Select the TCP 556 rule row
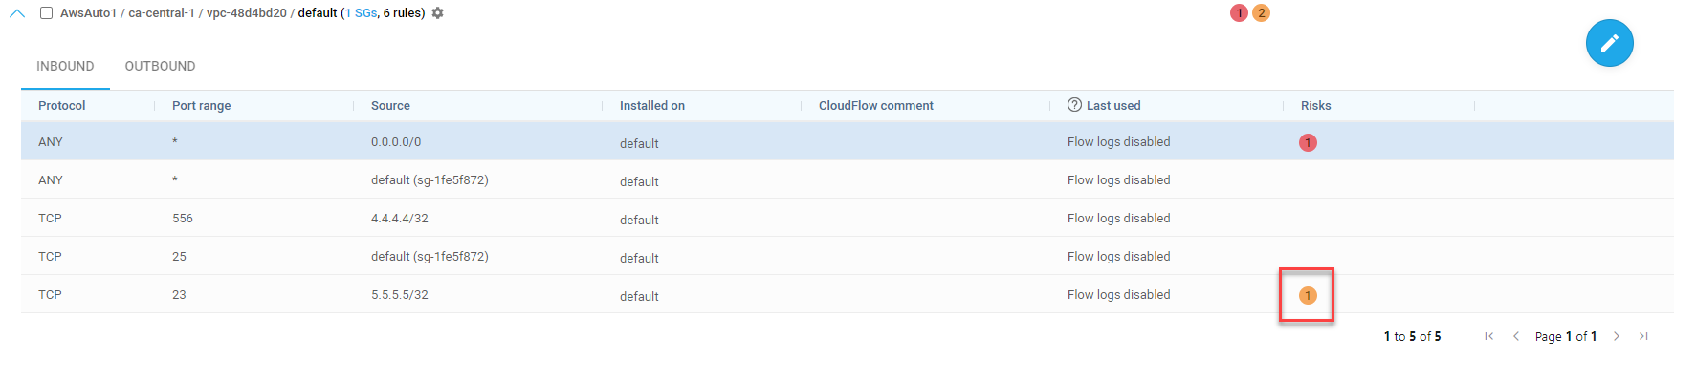Image resolution: width=1696 pixels, height=378 pixels. [848, 218]
